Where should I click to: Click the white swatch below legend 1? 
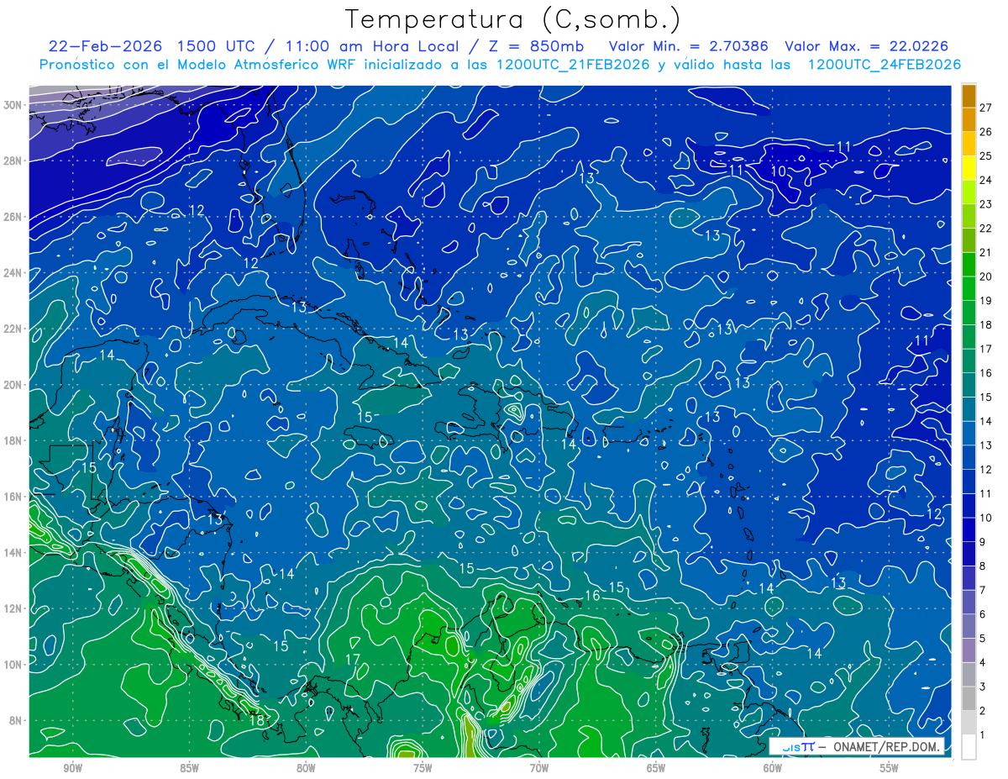coord(969,747)
